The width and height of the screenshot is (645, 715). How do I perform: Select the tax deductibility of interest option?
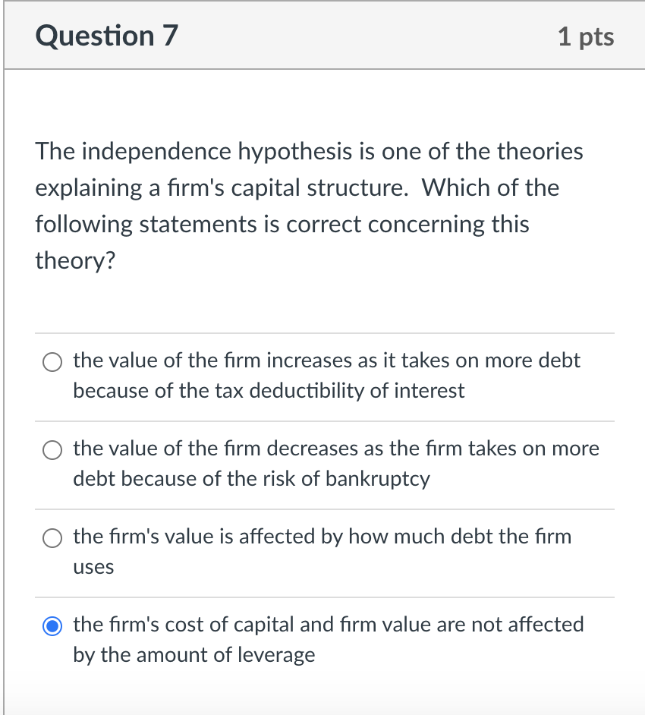[52, 362]
